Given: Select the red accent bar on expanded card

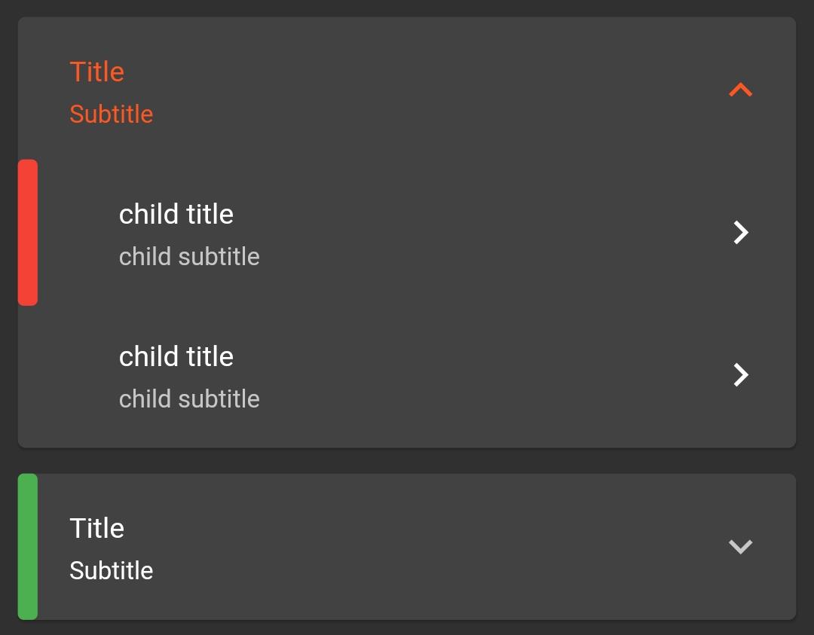Looking at the screenshot, I should (x=28, y=232).
